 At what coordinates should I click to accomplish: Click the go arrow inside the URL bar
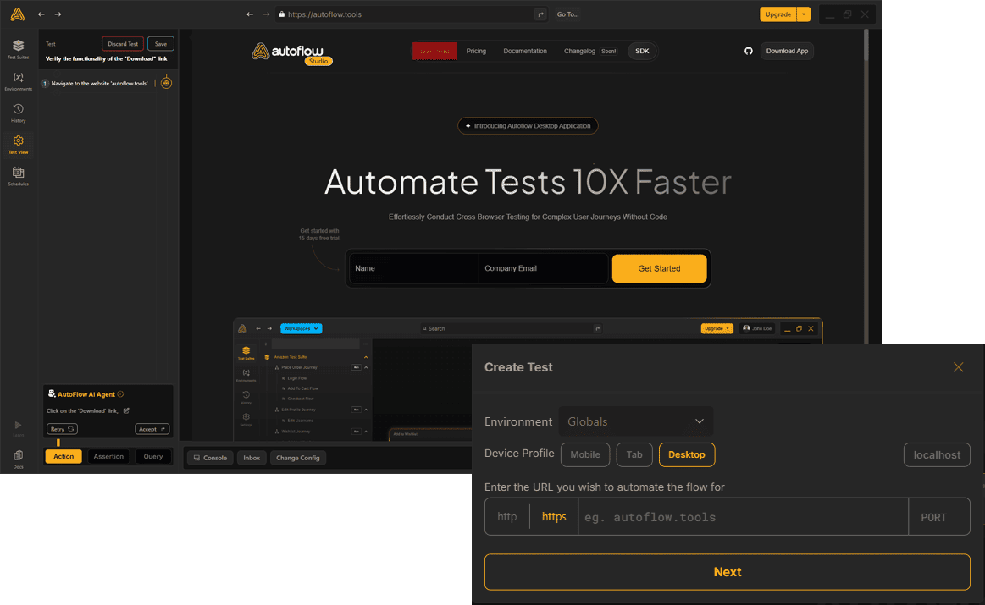tap(540, 14)
